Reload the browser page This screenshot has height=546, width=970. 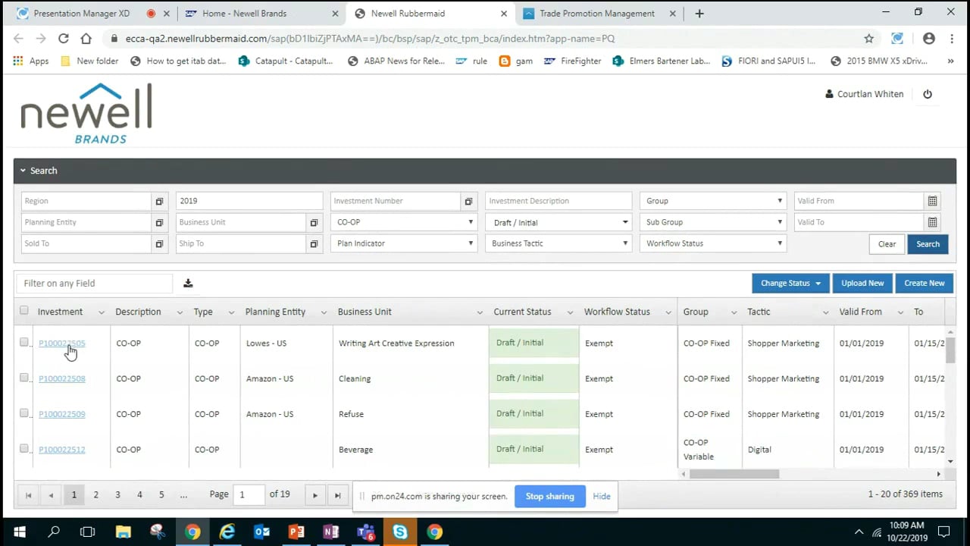point(64,38)
